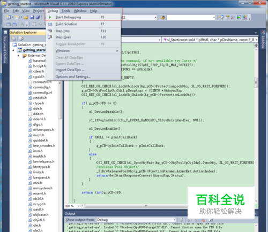Screen dimensions: 268x232
Task: Click first icon on second toolbar row
Action: click(9, 24)
